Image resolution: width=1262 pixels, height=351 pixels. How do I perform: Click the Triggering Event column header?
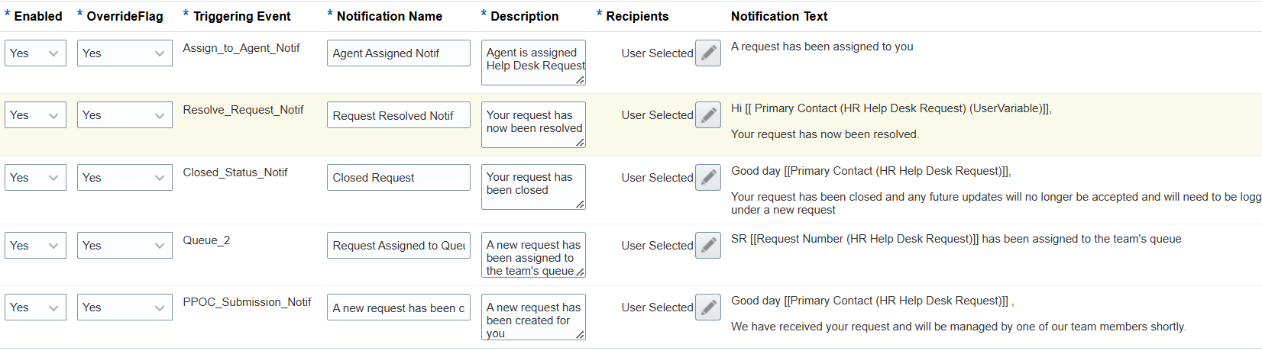242,16
